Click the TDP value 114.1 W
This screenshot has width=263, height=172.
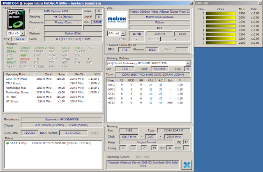pos(19,39)
